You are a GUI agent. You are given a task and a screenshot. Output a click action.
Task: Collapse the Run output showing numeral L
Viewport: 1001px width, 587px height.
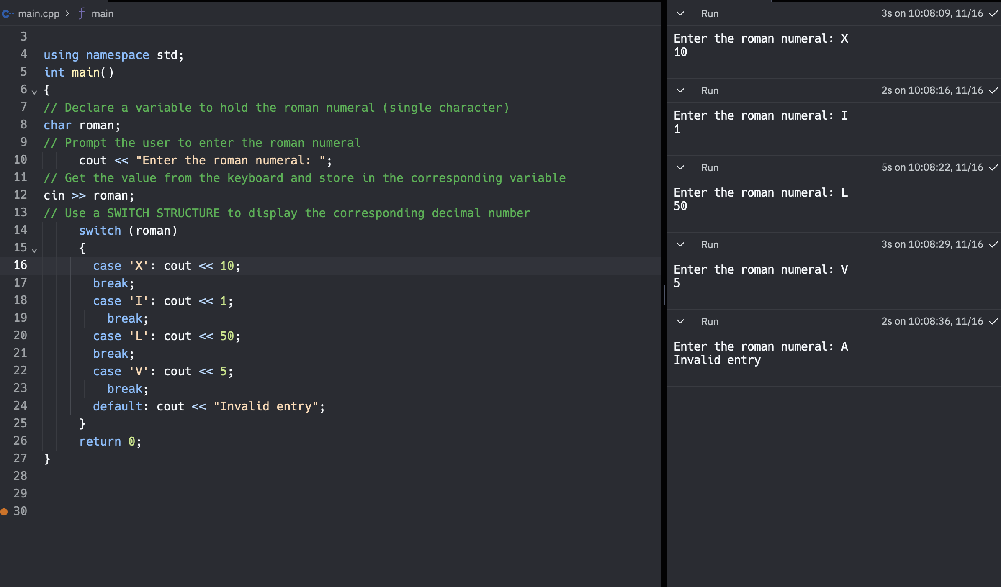click(680, 167)
